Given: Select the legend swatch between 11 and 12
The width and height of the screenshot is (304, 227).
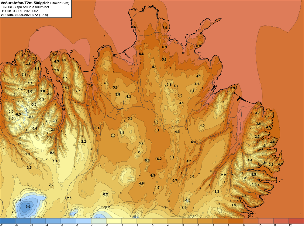Looking at the screenshot, I should pos(281,221).
